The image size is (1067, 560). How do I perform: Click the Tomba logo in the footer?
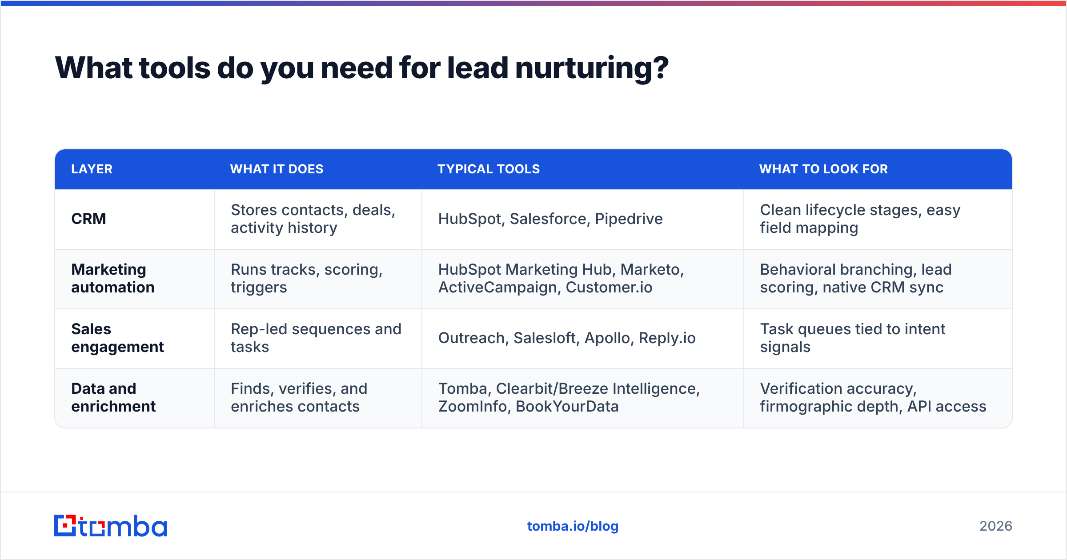click(x=111, y=526)
